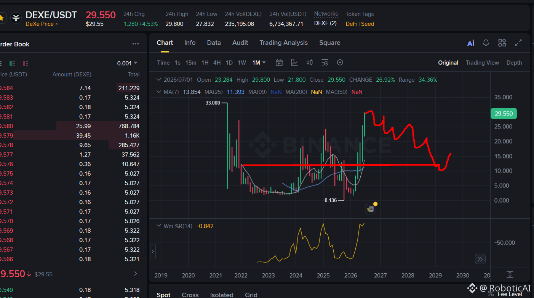
Task: Show buy orders only in order book
Action: click(12, 63)
